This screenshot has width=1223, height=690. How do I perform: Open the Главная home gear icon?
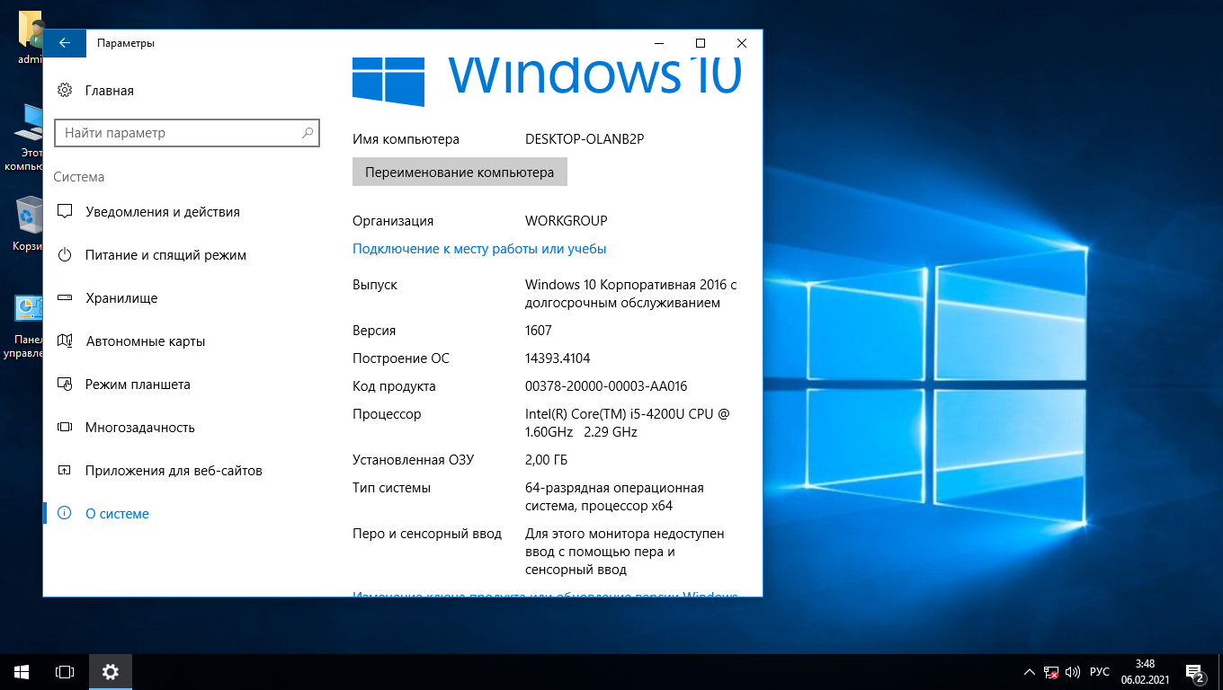click(x=65, y=90)
